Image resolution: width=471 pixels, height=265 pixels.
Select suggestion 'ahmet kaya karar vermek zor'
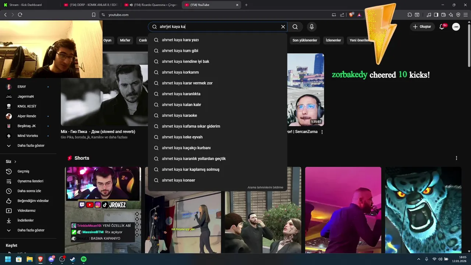tap(217, 83)
